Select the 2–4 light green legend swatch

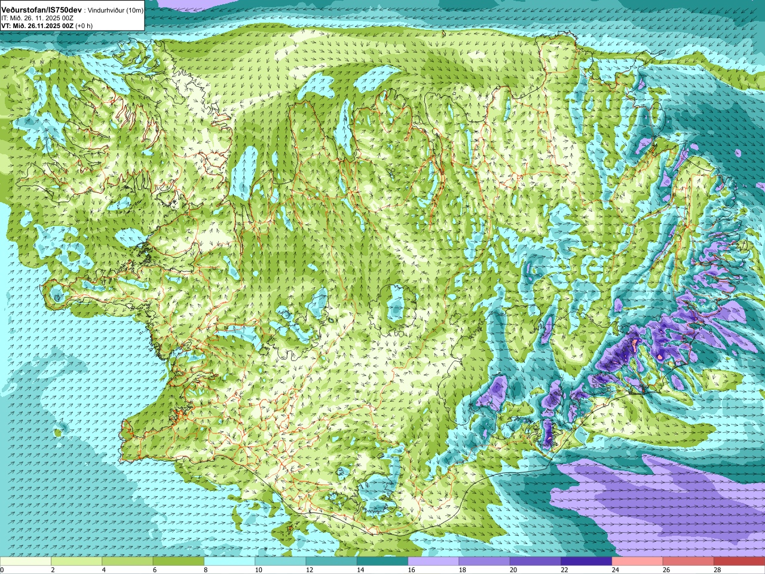click(x=76, y=561)
